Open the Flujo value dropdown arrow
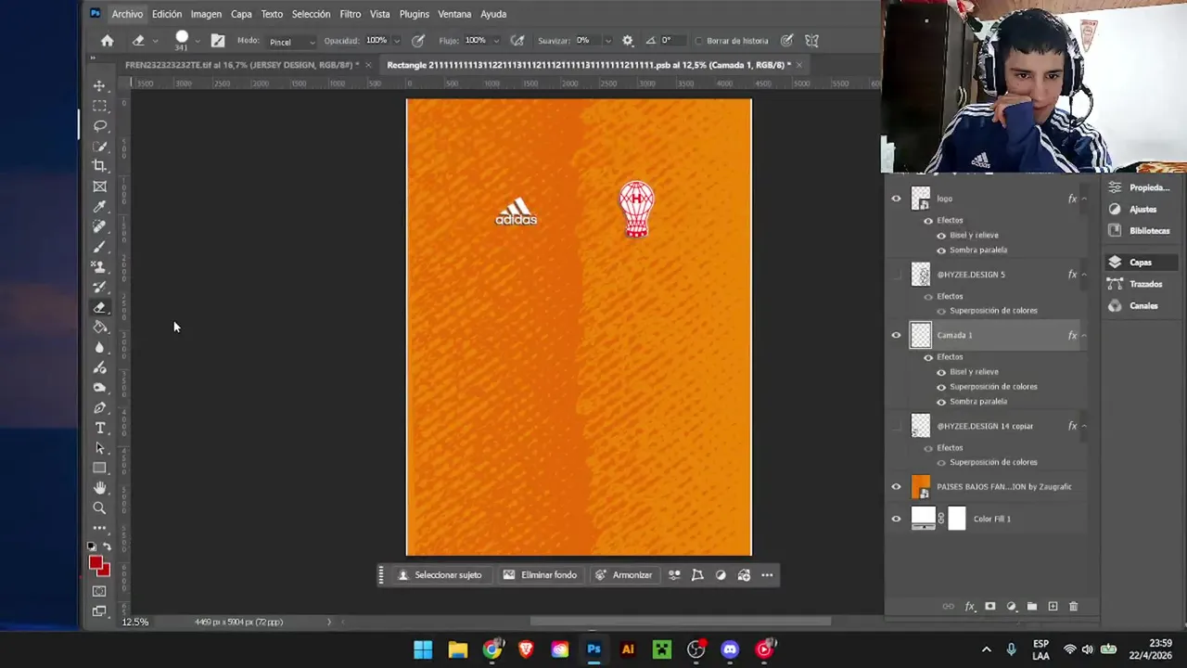1187x668 pixels. (496, 41)
